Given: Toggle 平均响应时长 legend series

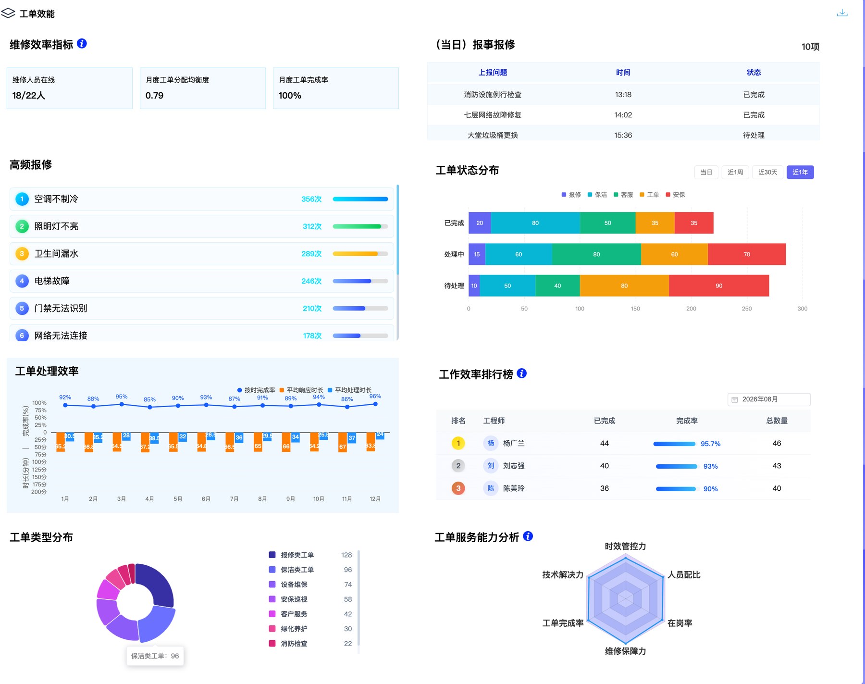Looking at the screenshot, I should coord(301,390).
